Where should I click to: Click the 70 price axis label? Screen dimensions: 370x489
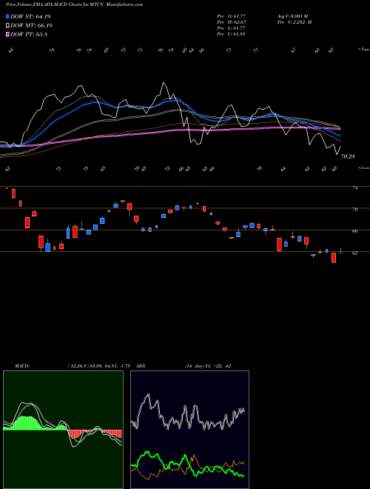(x=354, y=210)
